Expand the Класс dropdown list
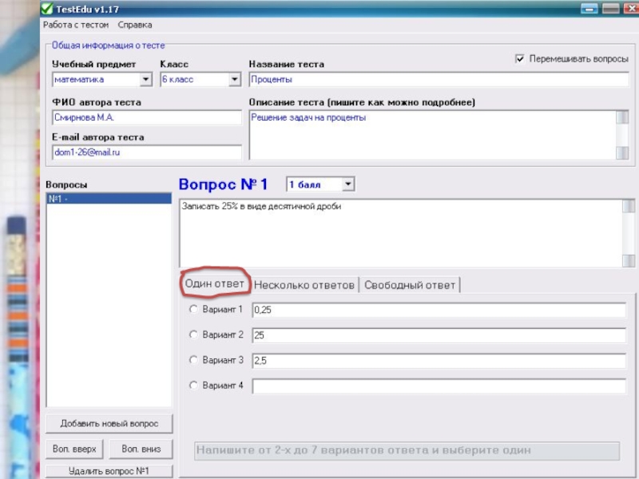 (234, 80)
